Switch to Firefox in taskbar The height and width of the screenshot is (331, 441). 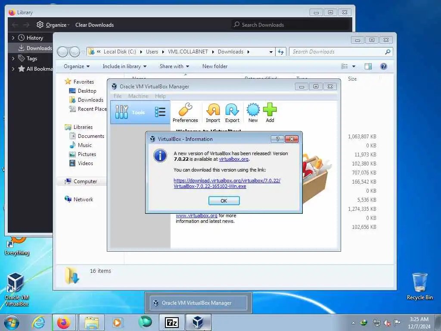(64, 322)
